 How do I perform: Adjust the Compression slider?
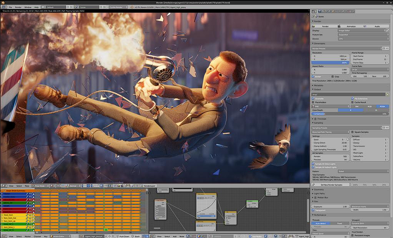tap(350, 114)
